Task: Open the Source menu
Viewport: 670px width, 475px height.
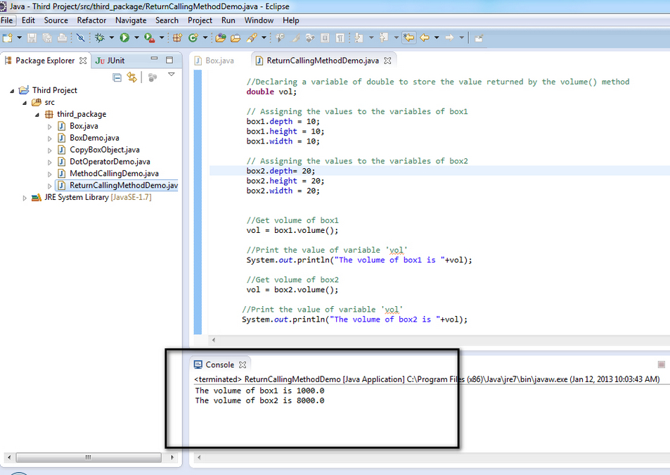Action: coord(56,20)
